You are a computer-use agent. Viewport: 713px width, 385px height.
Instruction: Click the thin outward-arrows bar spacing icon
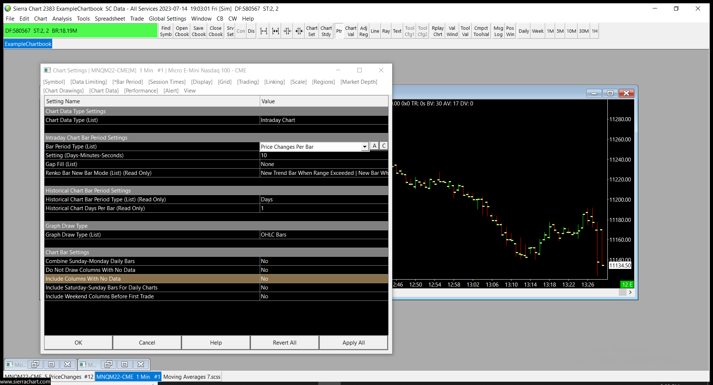tap(263, 31)
